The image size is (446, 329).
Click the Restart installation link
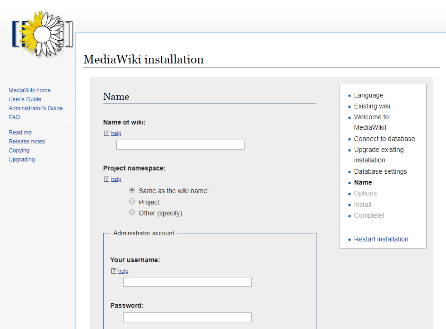click(381, 239)
